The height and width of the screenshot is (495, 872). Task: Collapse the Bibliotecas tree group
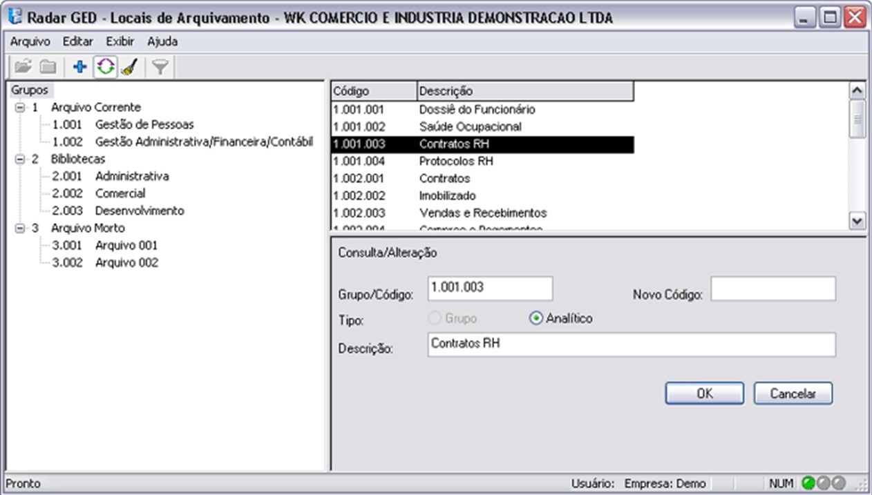coord(20,159)
